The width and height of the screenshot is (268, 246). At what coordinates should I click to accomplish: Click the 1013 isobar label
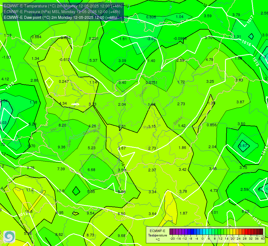pyautogui.click(x=257, y=221)
